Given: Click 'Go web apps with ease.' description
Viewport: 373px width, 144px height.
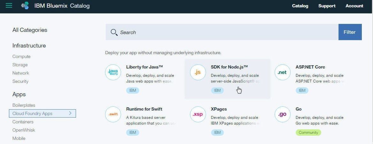Looking at the screenshot, I should 317,123.
